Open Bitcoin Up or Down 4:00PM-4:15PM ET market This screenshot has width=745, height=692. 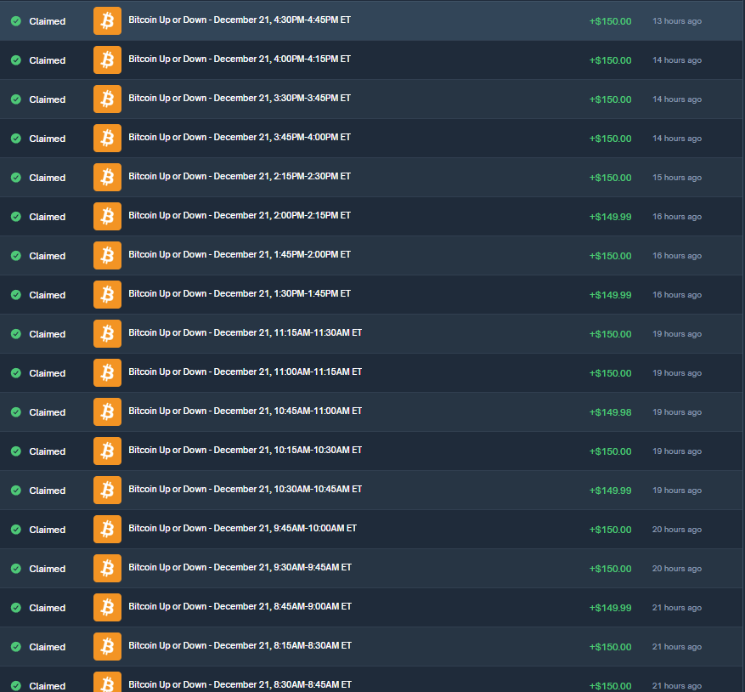(x=240, y=59)
